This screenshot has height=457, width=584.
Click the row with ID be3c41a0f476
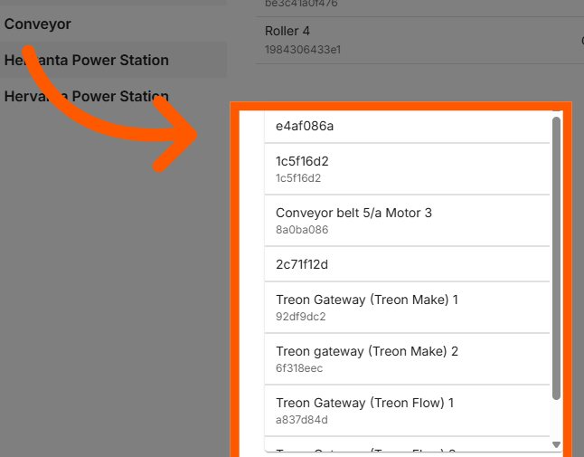click(x=301, y=5)
